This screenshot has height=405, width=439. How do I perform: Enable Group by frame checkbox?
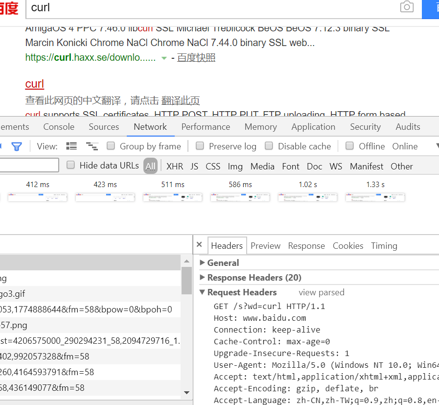click(x=111, y=145)
